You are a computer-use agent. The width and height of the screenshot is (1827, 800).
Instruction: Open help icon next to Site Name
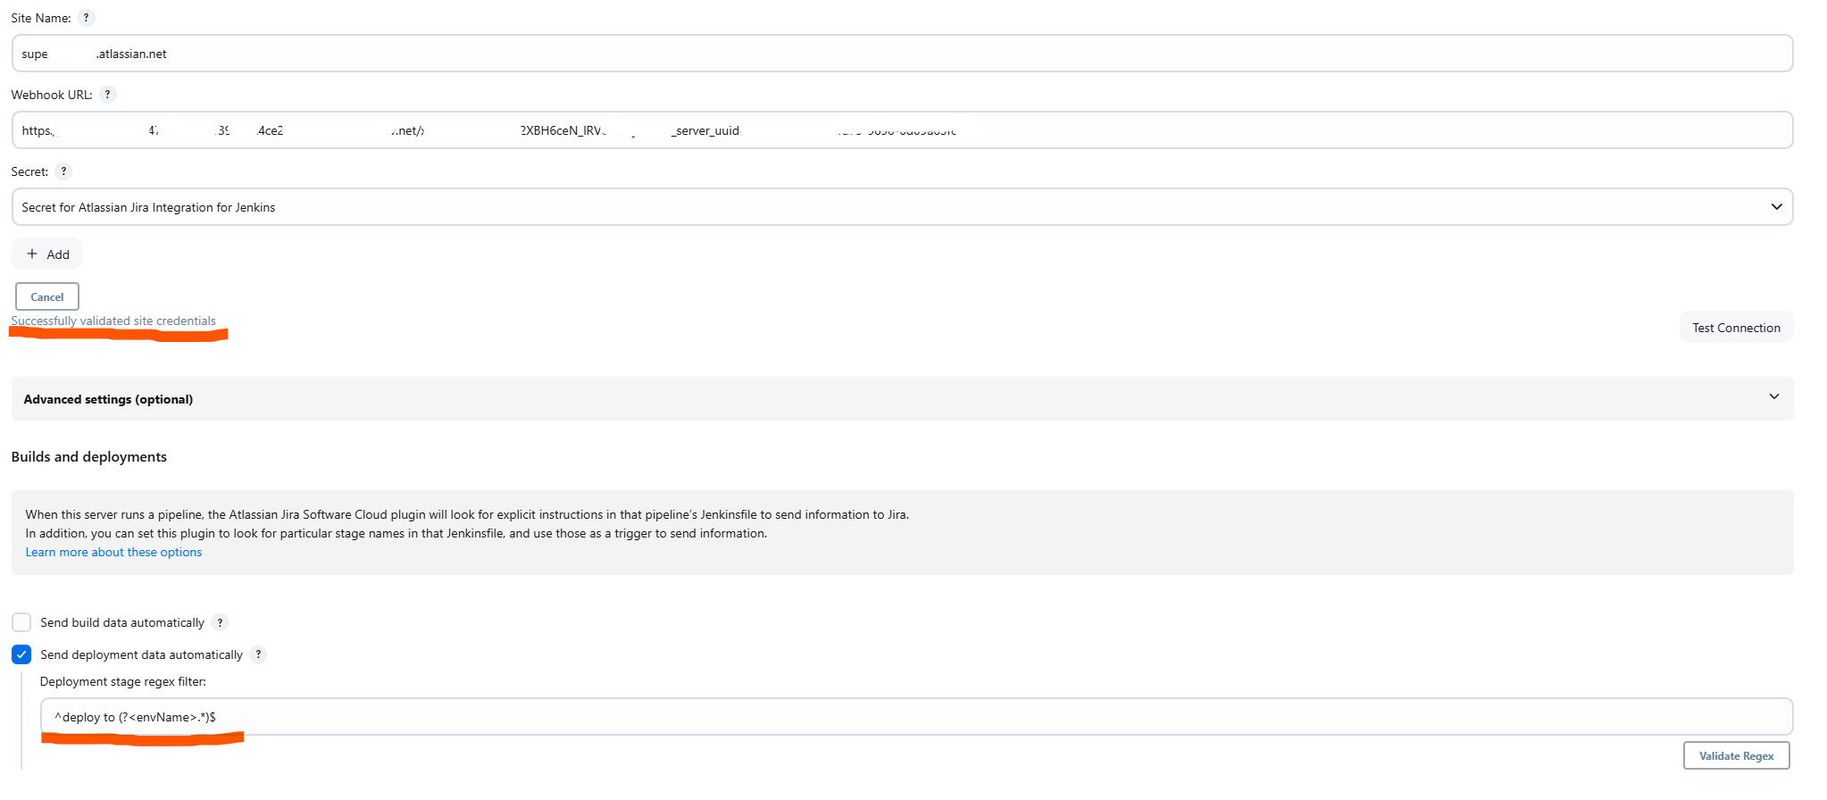86,18
